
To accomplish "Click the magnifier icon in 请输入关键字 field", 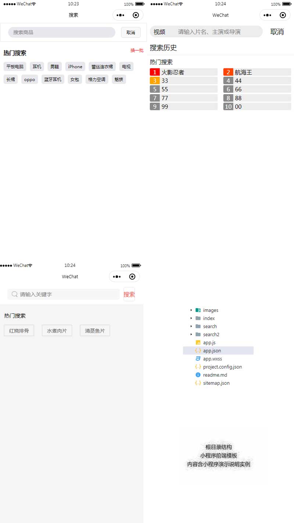I will pos(15,294).
